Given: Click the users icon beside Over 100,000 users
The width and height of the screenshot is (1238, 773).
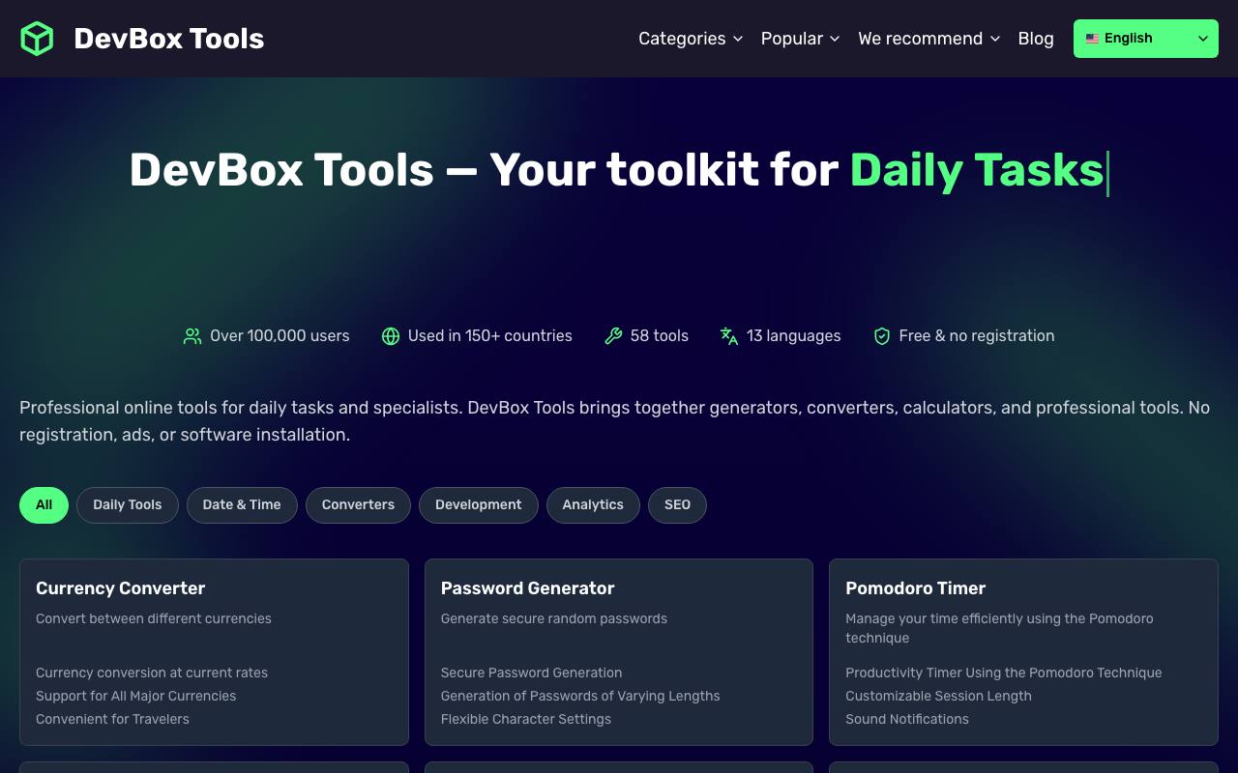Looking at the screenshot, I should pyautogui.click(x=192, y=336).
